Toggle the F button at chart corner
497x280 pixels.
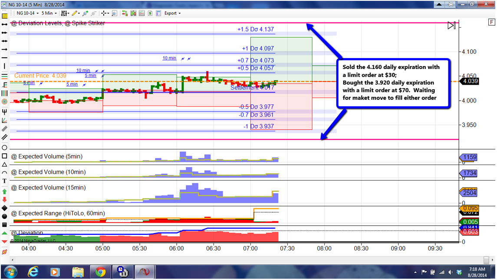point(491,22)
